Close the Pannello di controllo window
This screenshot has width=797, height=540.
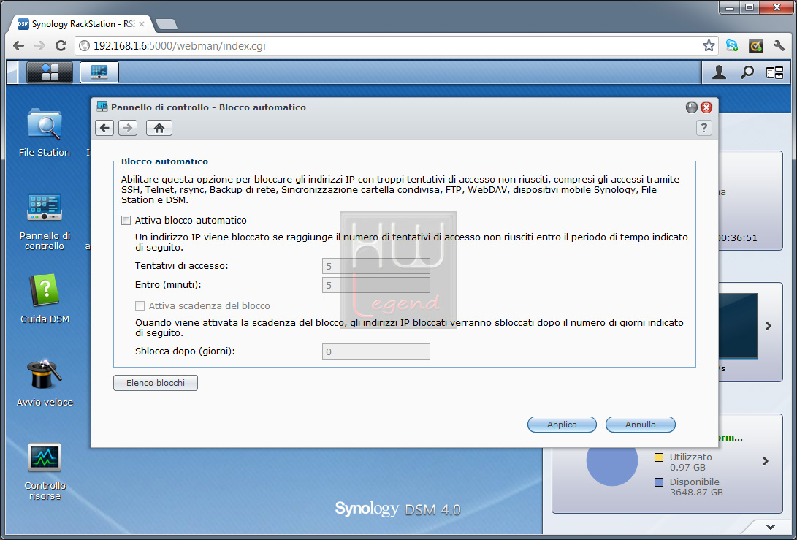(706, 107)
